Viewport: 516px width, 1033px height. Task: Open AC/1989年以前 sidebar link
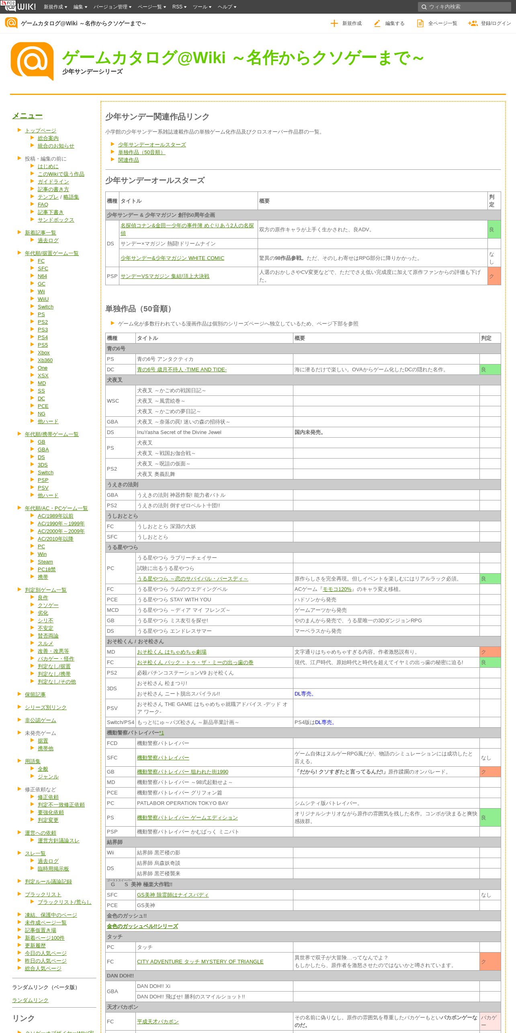[55, 516]
